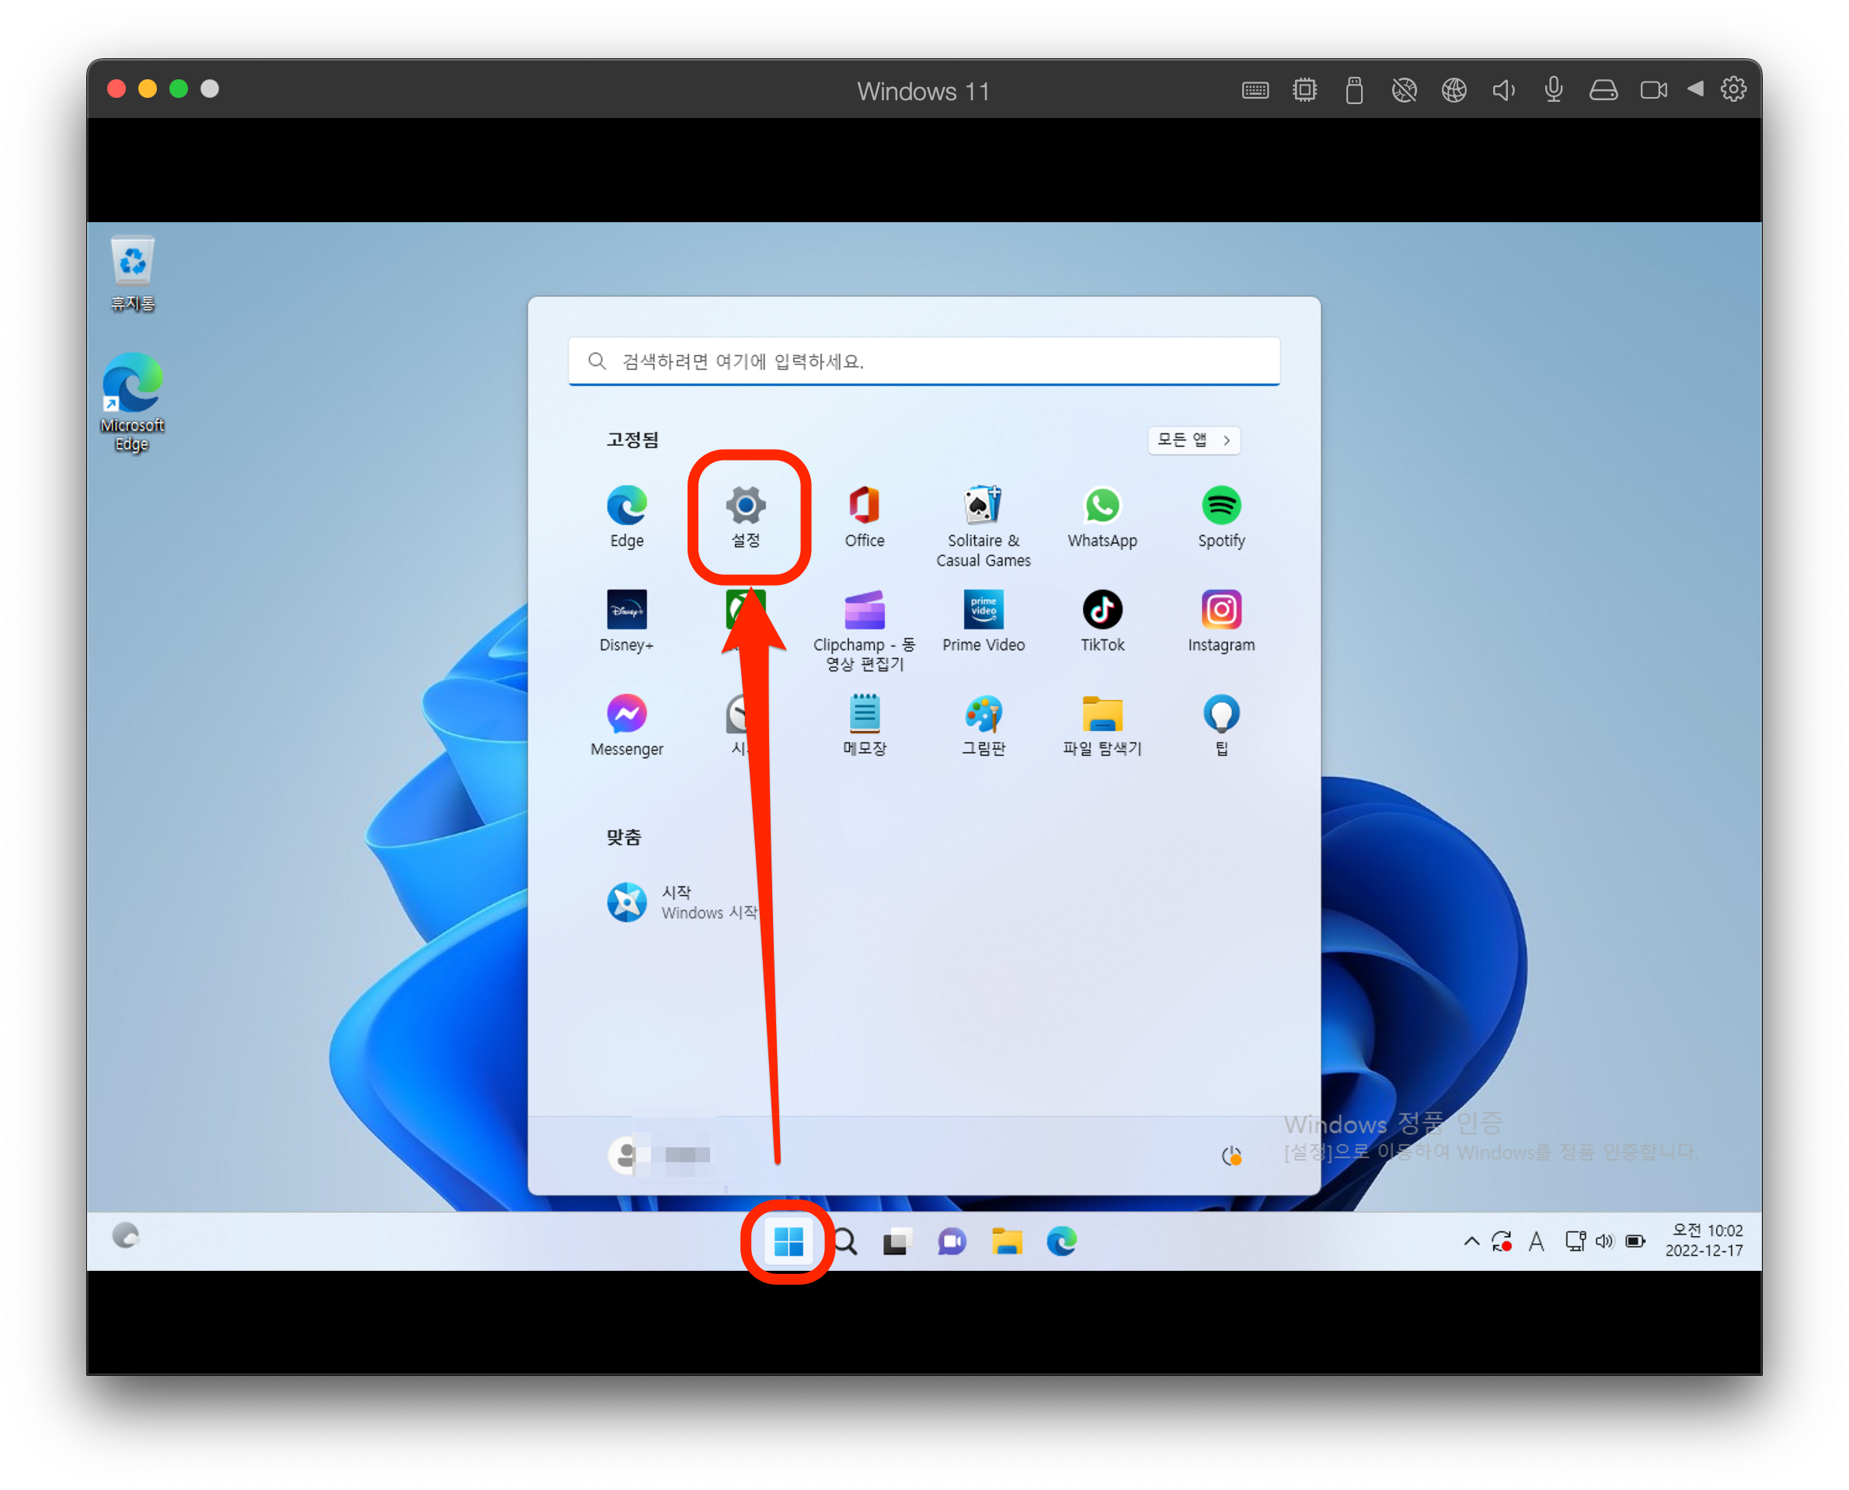The width and height of the screenshot is (1849, 1490).
Task: Open the 팁 tips app
Action: [1221, 726]
